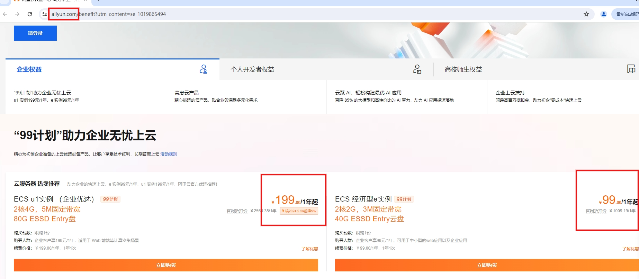Click the 请登录 login button

(x=35, y=33)
